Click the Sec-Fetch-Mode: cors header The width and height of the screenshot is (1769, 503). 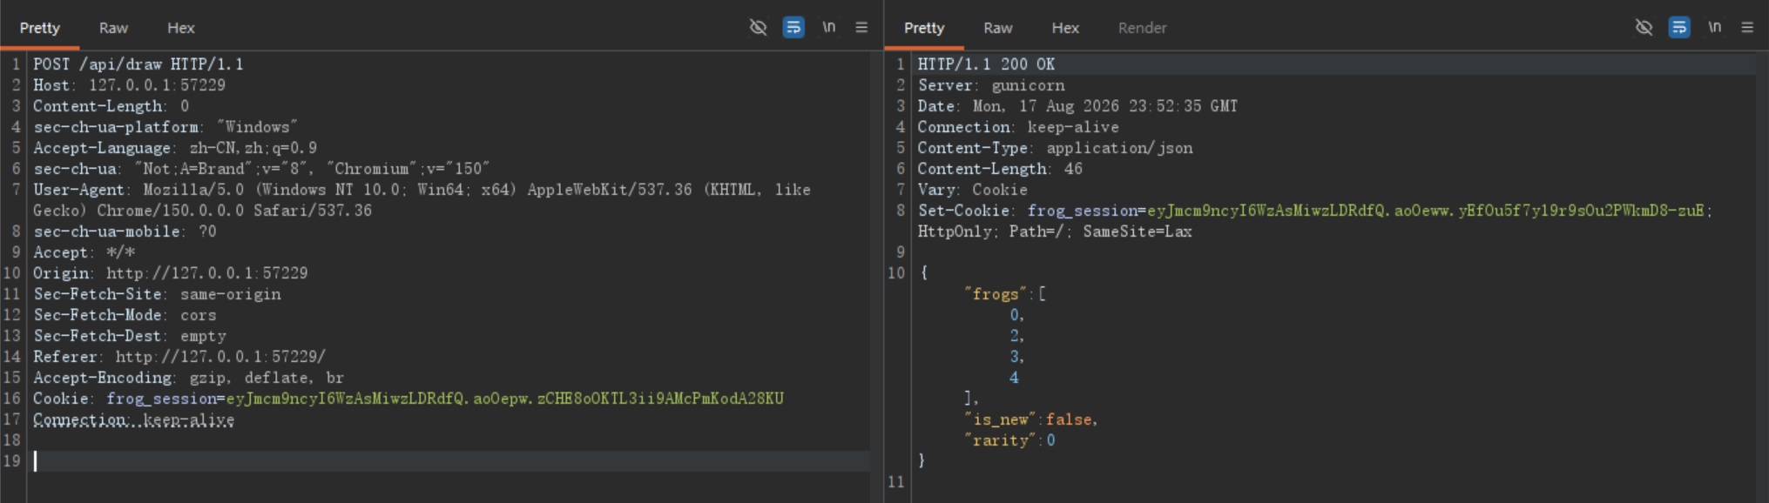click(x=125, y=315)
